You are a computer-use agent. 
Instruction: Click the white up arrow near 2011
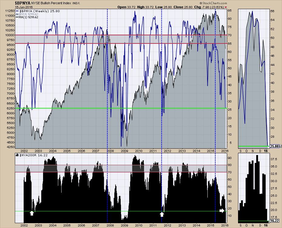[x=162, y=214]
